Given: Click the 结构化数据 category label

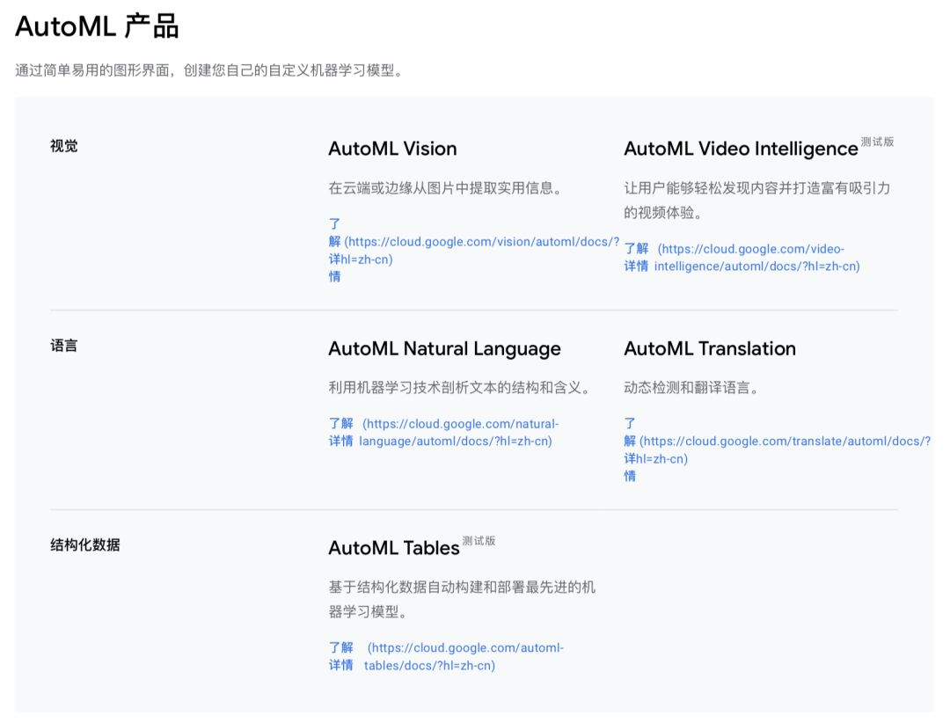Looking at the screenshot, I should [x=84, y=544].
